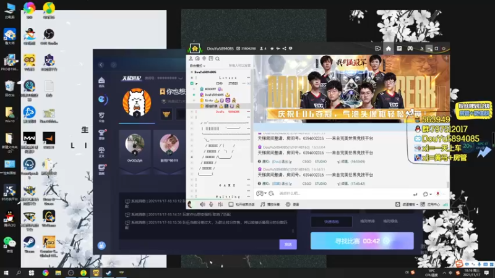Click the chat message input field
The height and width of the screenshot is (278, 495).
pyautogui.click(x=344, y=193)
